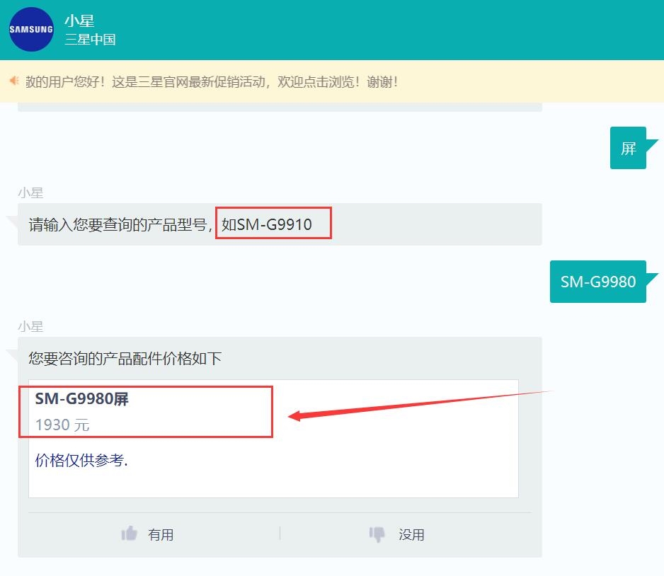
Task: Open the promotion notice banner text
Action: [212, 81]
